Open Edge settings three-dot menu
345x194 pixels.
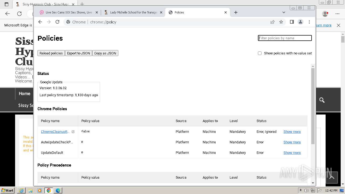tap(337, 13)
